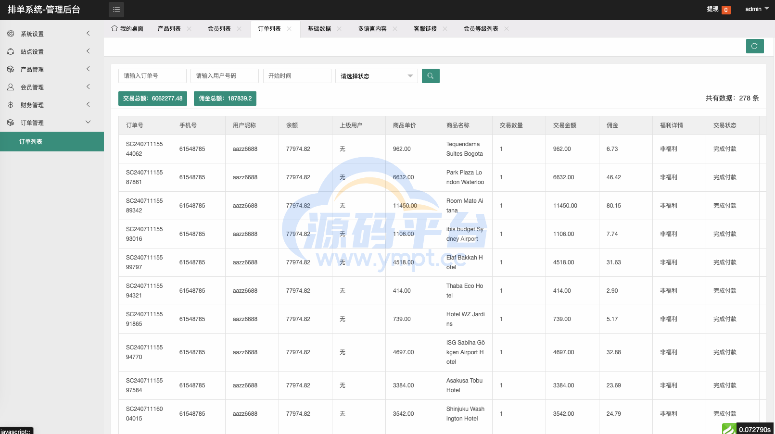This screenshot has height=434, width=775.
Task: Switch to 基础数据 tab
Action: coord(319,29)
